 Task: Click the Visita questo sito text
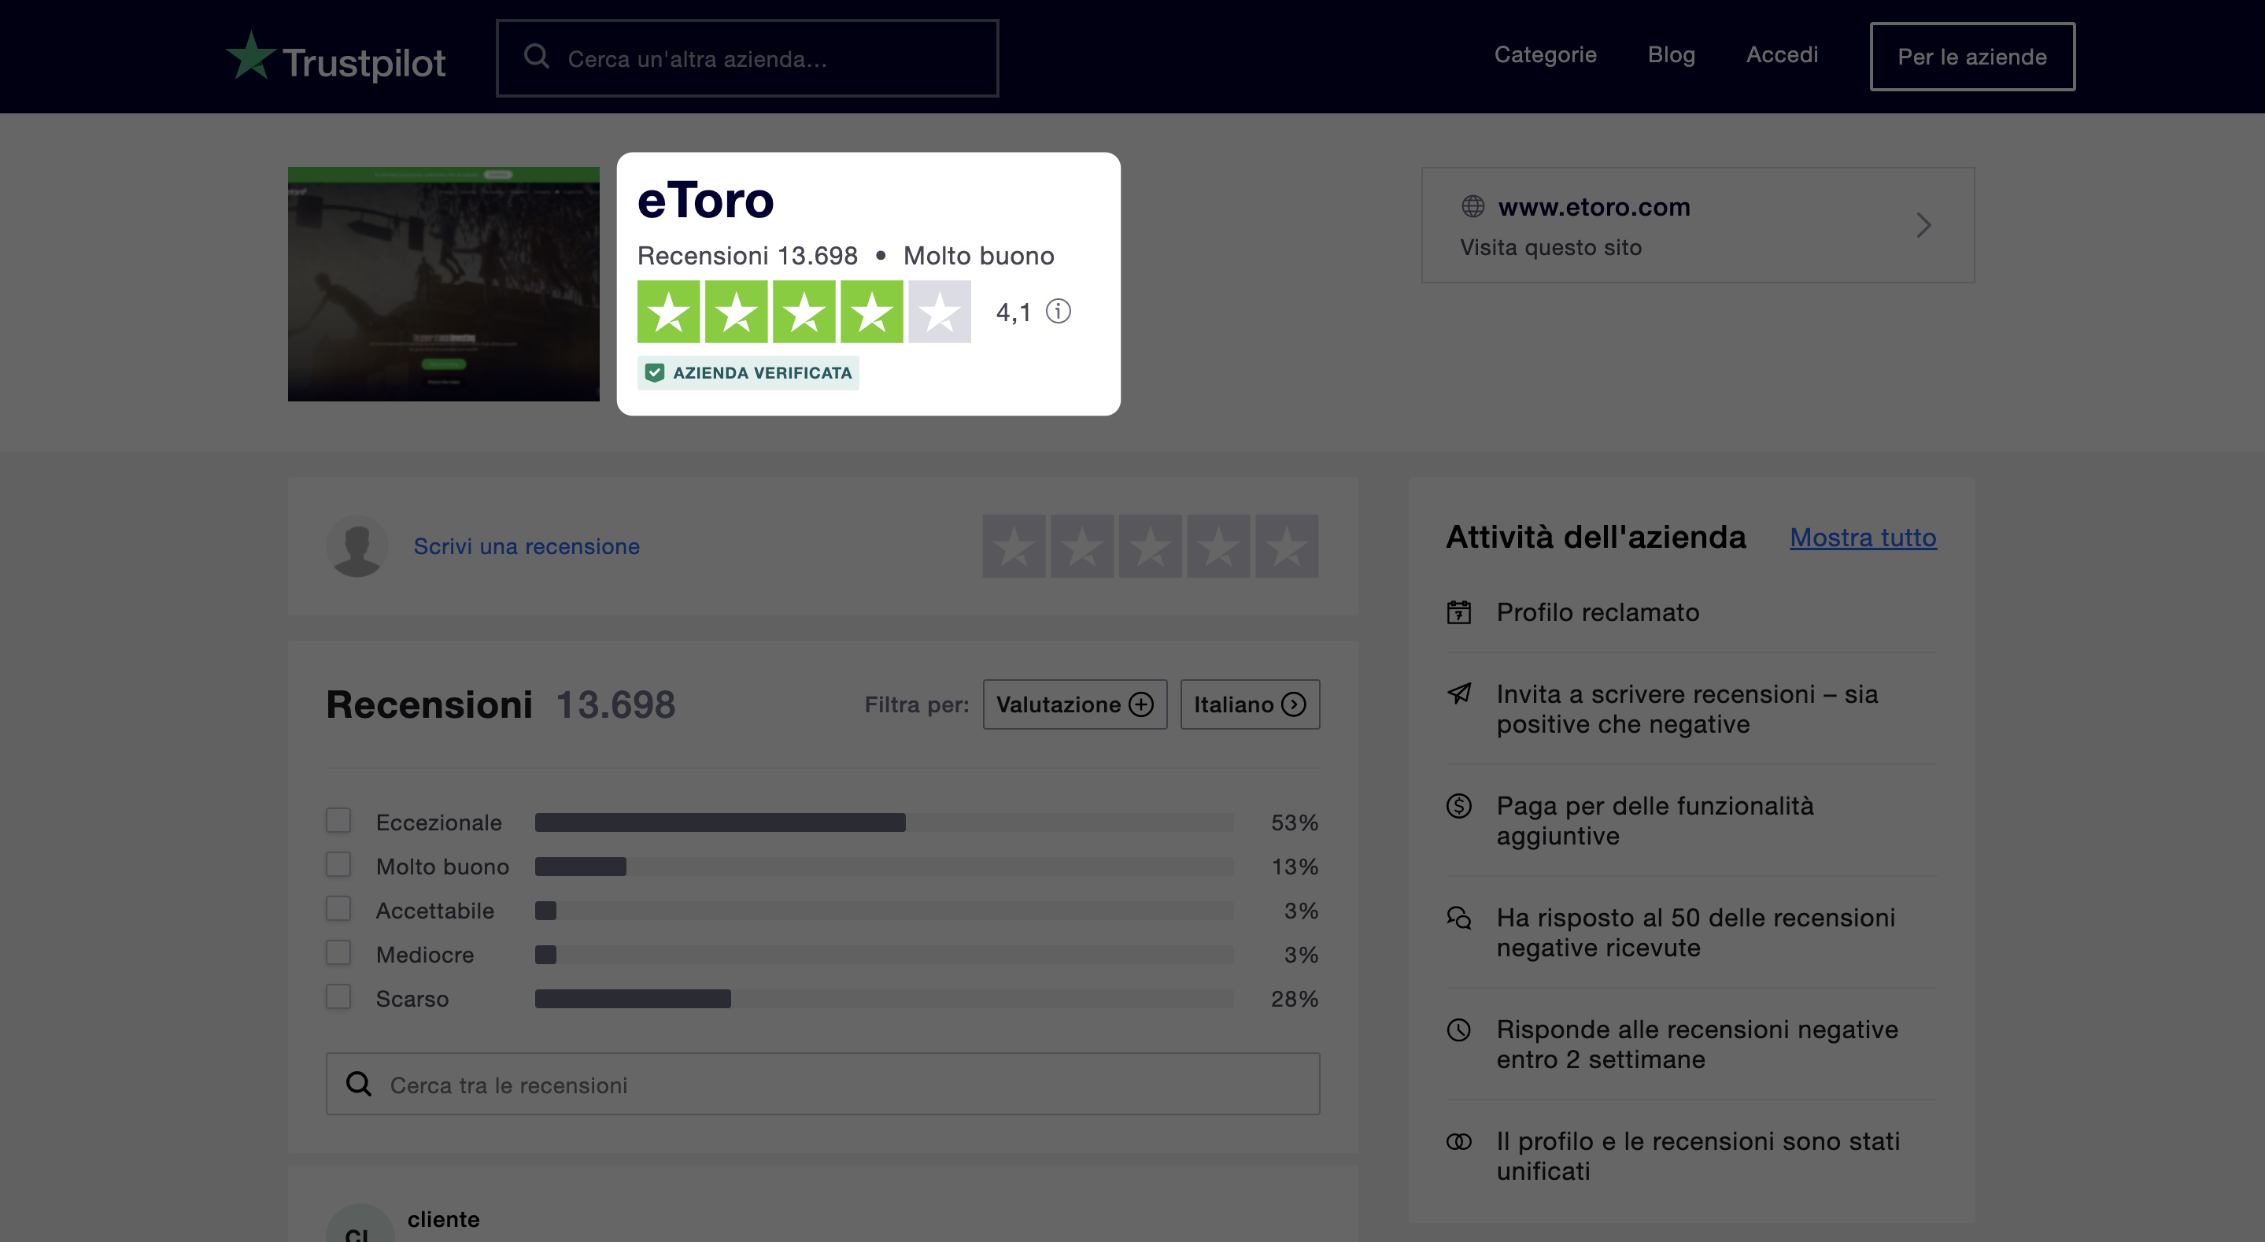coord(1551,247)
